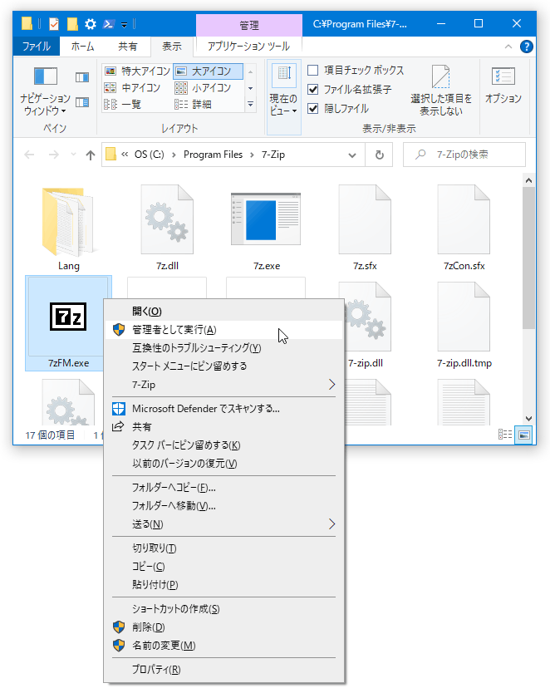Choose Run as administrator (管理者として実行)
The height and width of the screenshot is (693, 550).
tap(223, 330)
